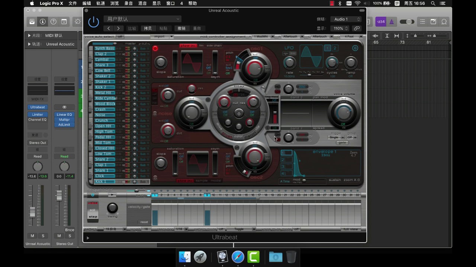The height and width of the screenshot is (267, 476).
Task: Open Spotlight search in menu bar
Action: [x=433, y=3]
